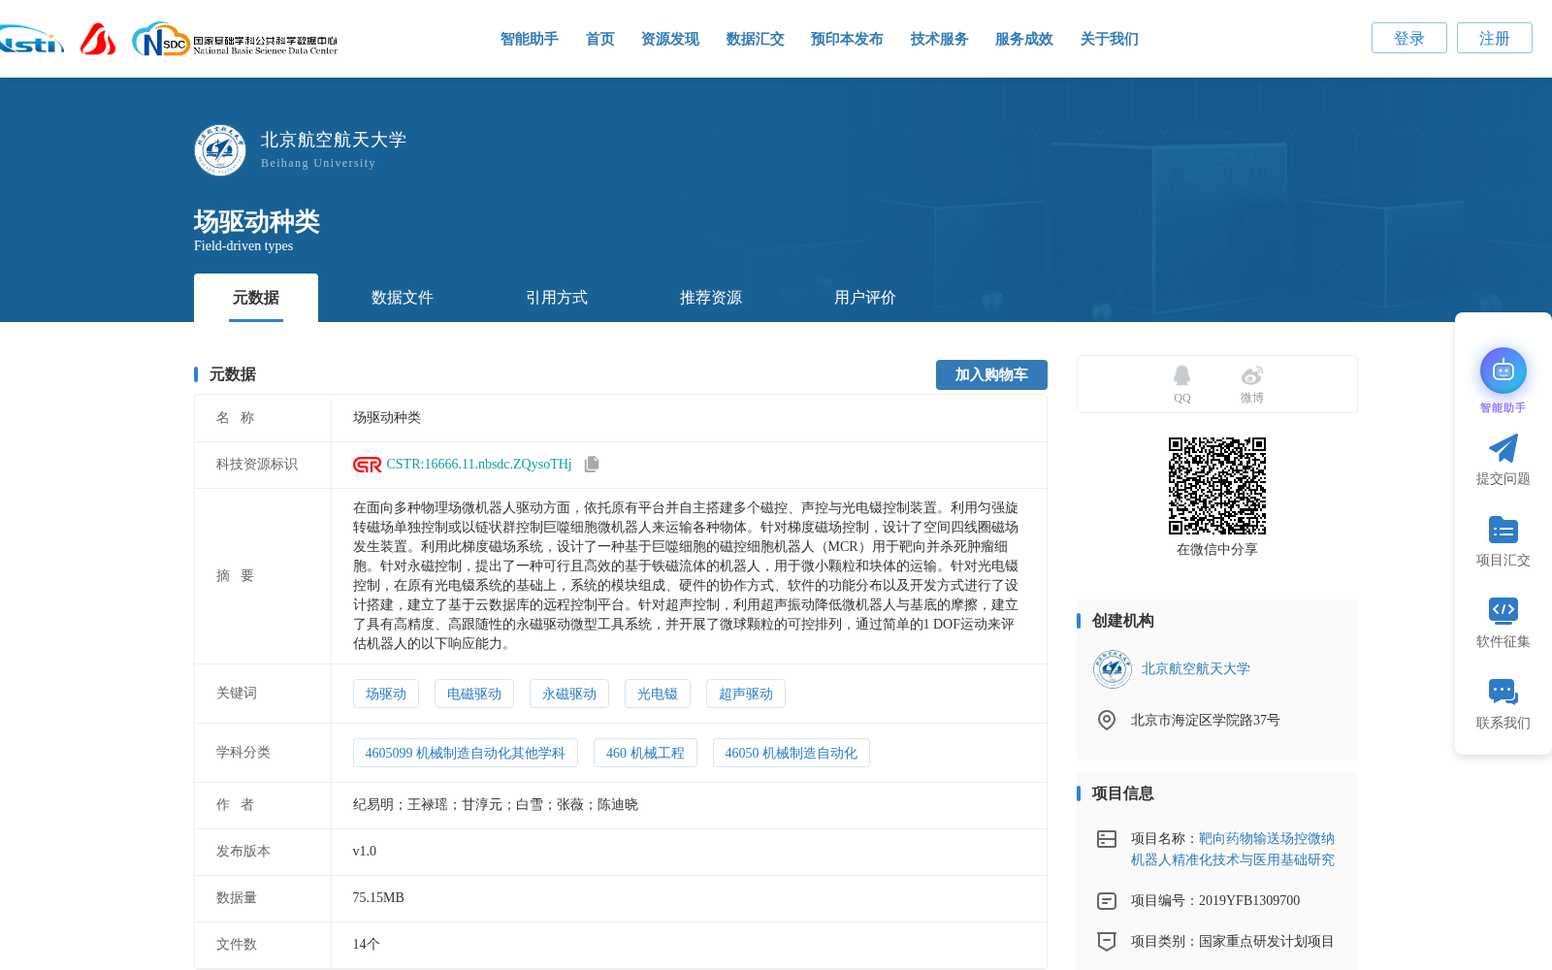Click 4605099 机械制造自动化其他学科 tag

(466, 753)
